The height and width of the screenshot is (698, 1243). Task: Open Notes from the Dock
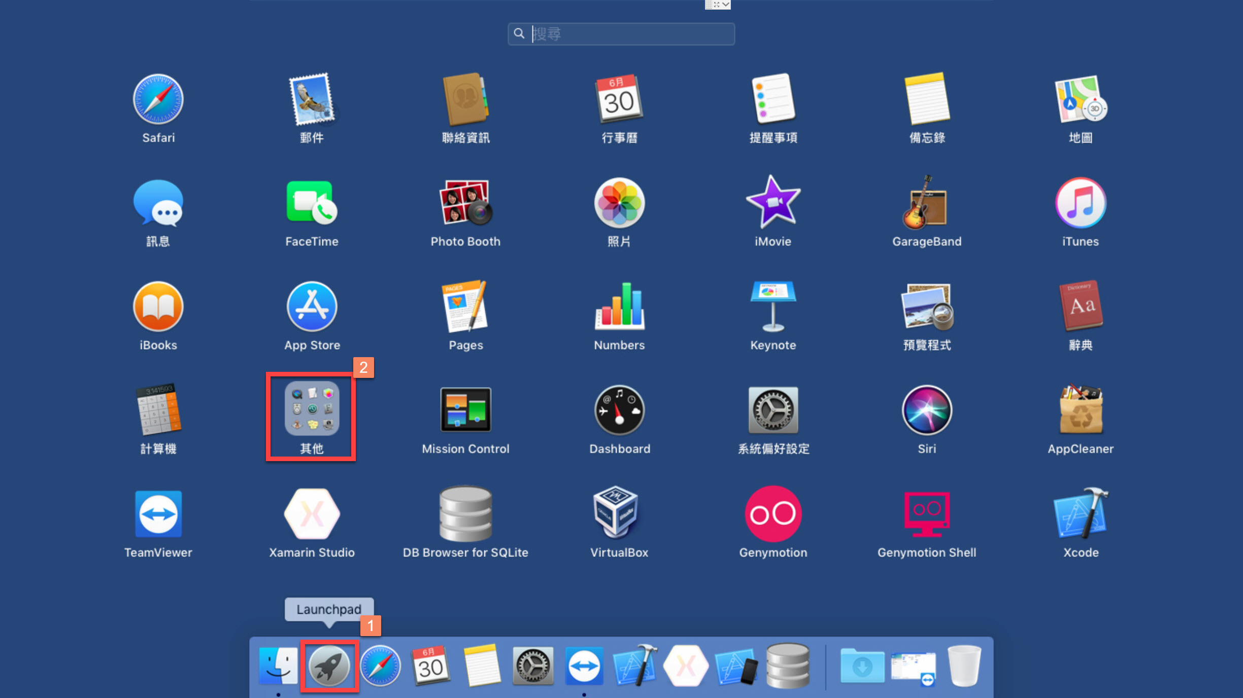tap(482, 666)
